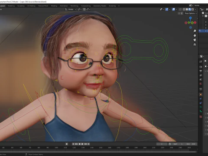The image size is (208, 156).
Task: Click the current frame number field
Action: (x=162, y=144)
